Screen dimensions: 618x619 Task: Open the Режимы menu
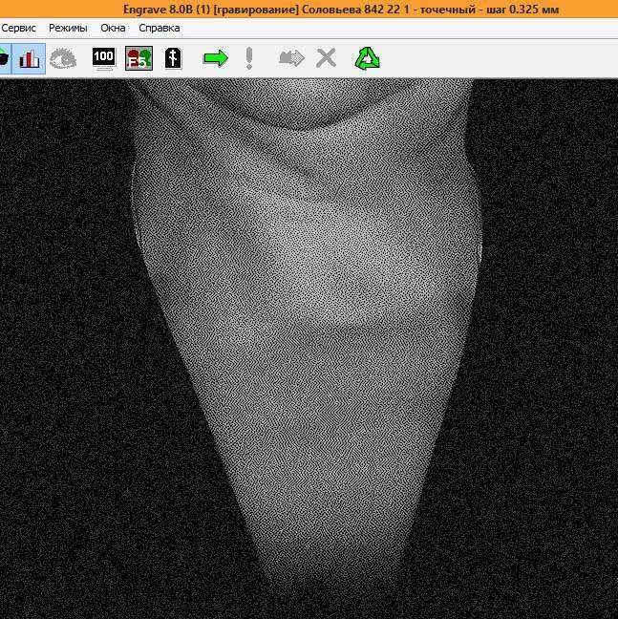point(68,29)
